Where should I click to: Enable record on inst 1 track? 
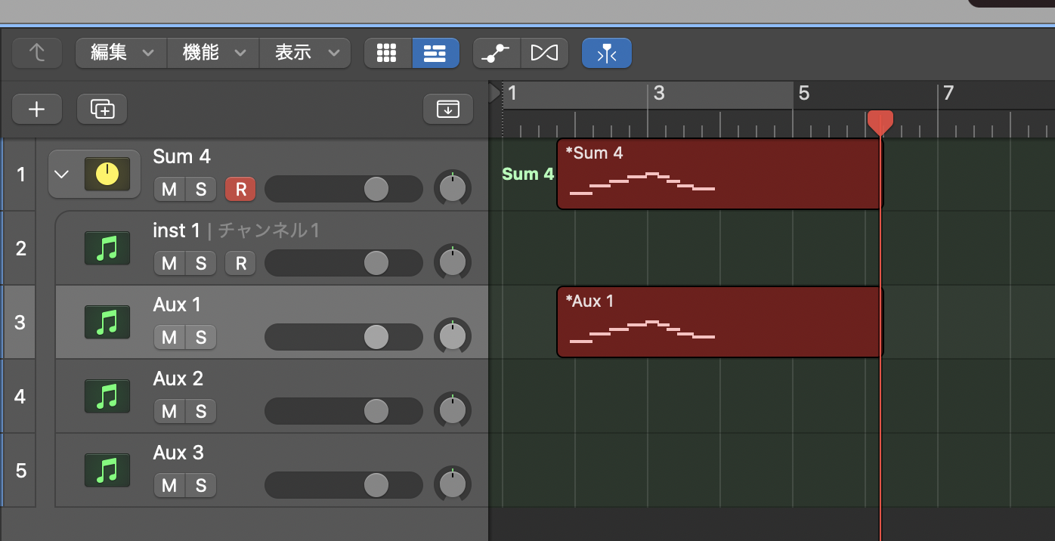(240, 263)
